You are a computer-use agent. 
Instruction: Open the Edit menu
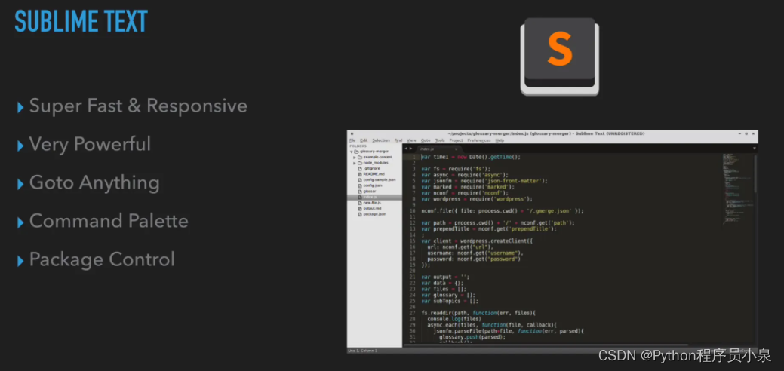coord(364,140)
